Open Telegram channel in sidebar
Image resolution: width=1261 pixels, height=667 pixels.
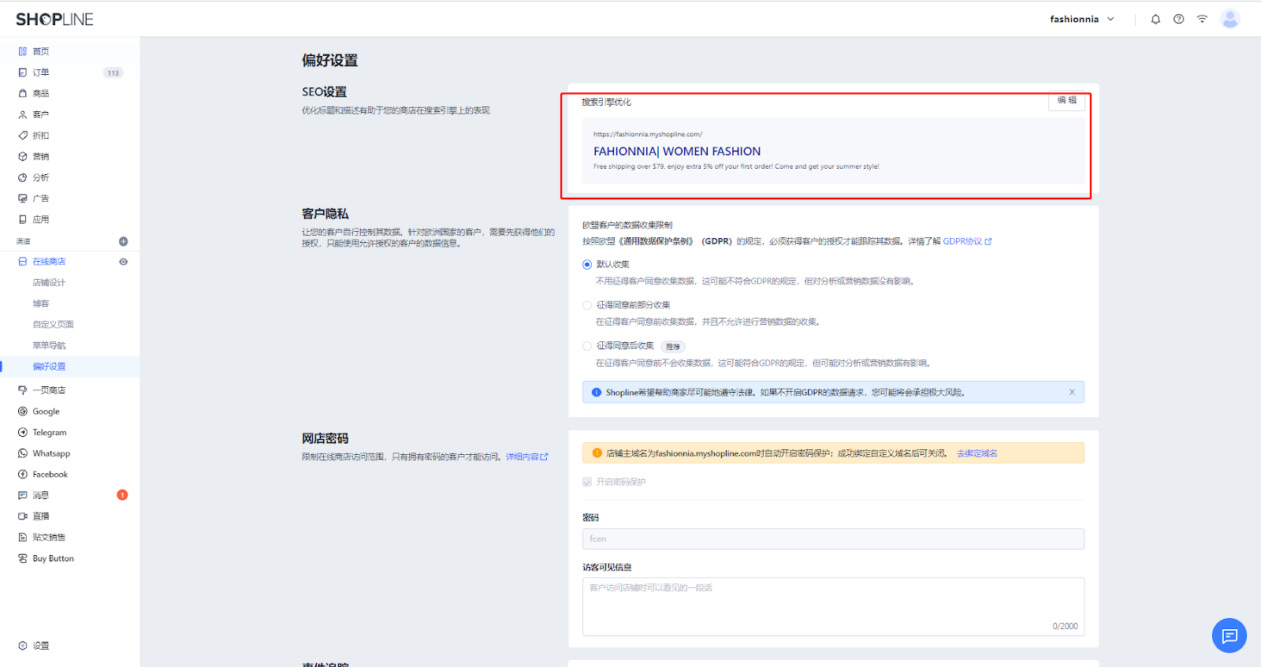pos(49,432)
